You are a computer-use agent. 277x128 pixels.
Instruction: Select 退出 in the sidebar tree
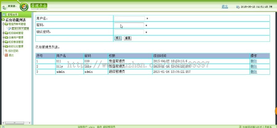11,55
